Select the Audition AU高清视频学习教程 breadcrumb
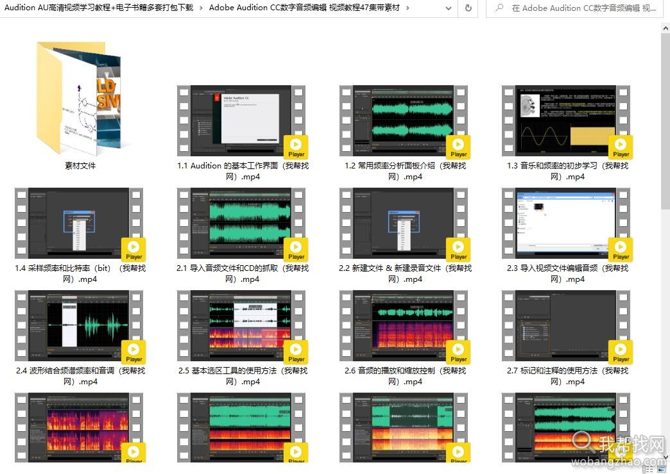 (x=99, y=8)
